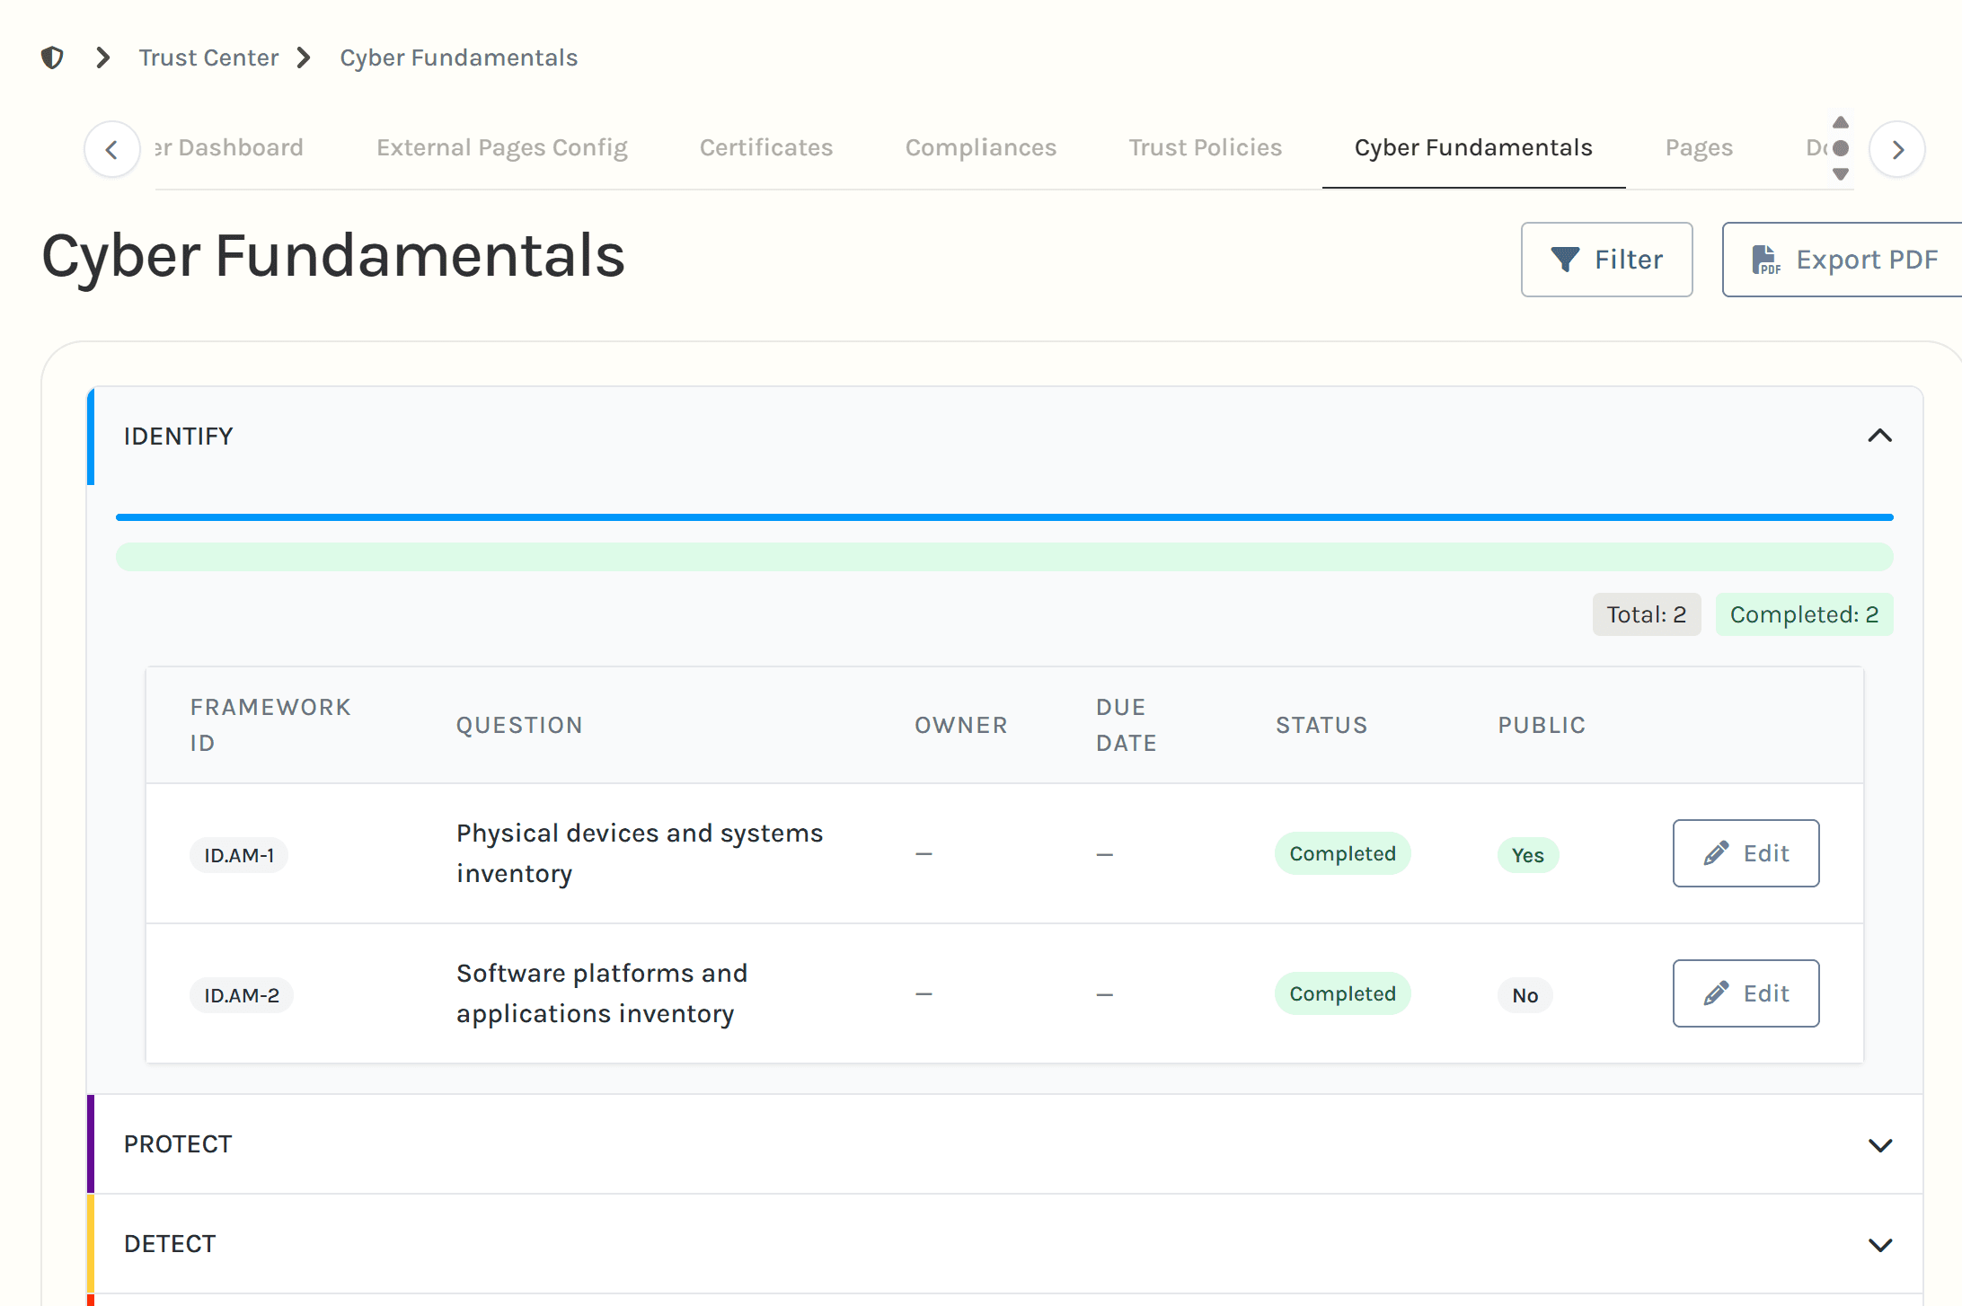
Task: Click the ID.AM-2 framework ID tag
Action: coord(241,995)
